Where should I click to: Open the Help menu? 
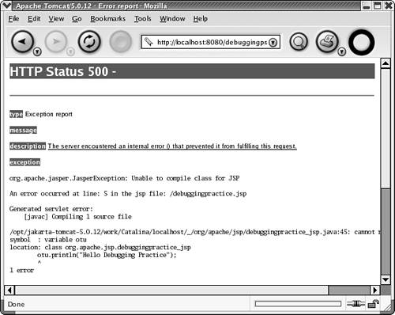tap(201, 19)
